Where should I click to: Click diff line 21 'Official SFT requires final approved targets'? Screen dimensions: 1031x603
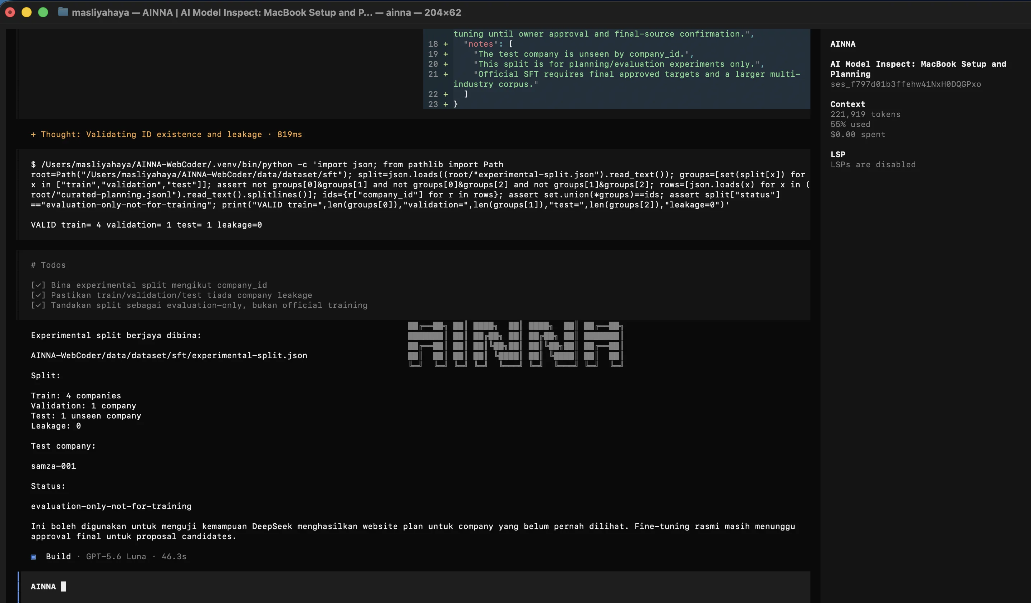[616, 79]
